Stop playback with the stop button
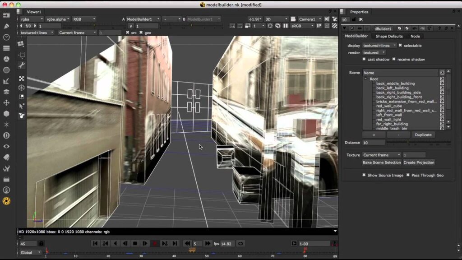Screen dimensions: 462x260 [135, 243]
